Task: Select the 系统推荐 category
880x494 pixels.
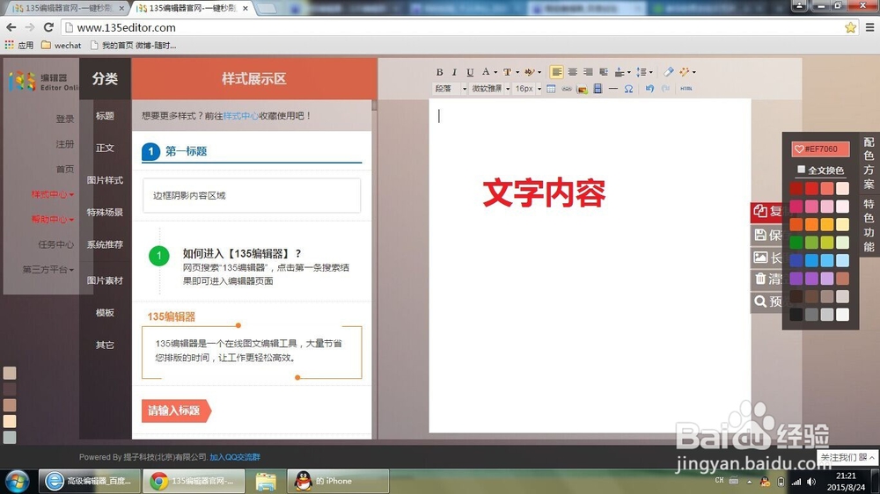Action: click(x=105, y=244)
